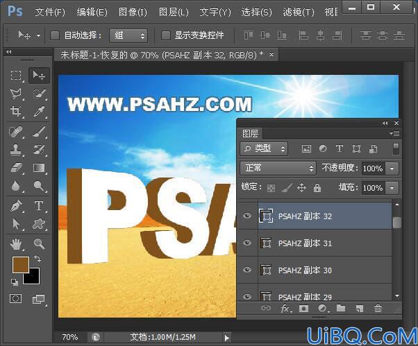Screen dimensions: 418x346
Task: Click the black background color swatch
Action: click(x=34, y=279)
